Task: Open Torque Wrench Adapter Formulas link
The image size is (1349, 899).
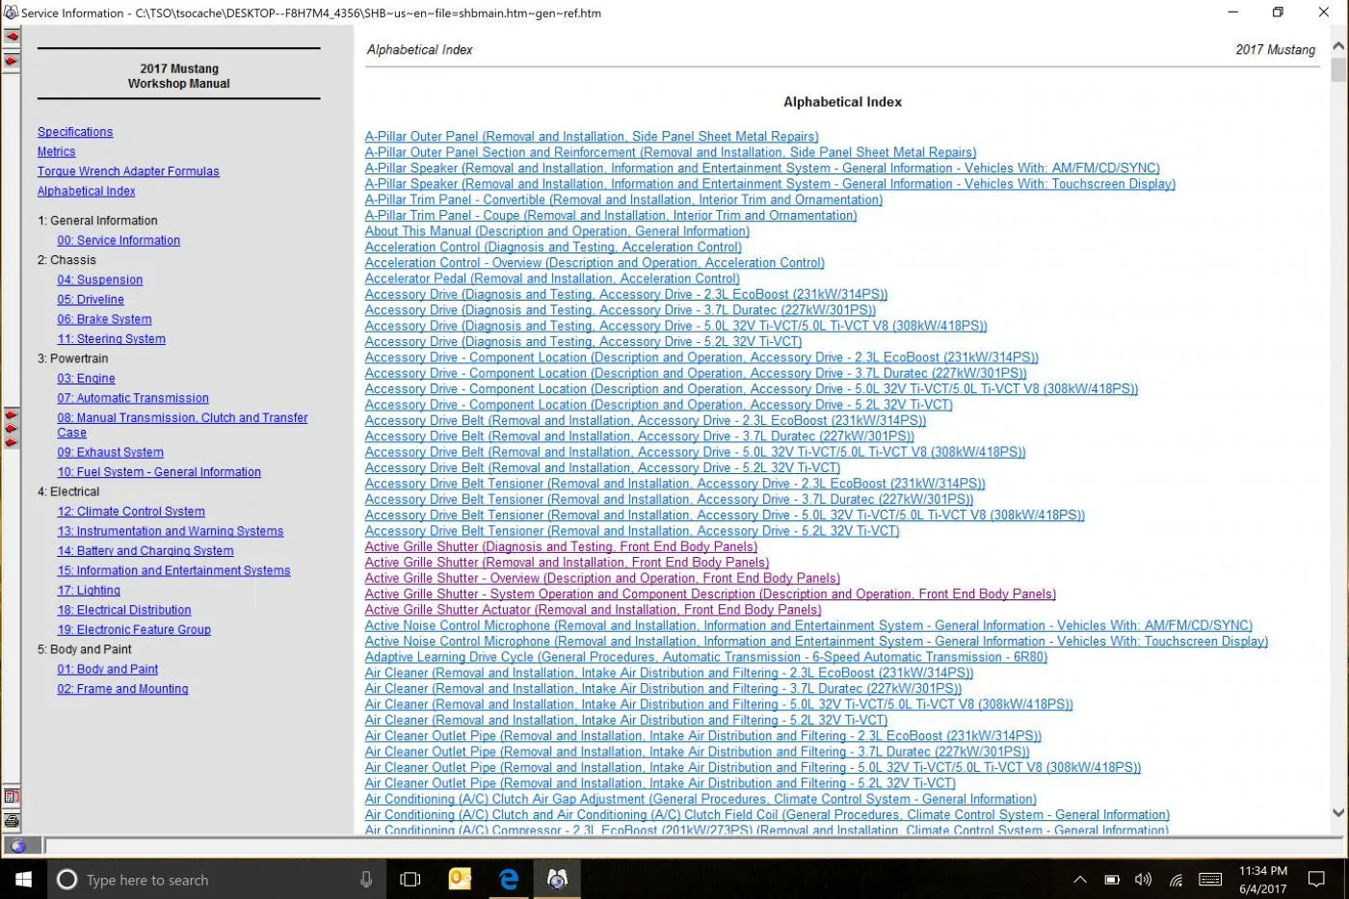Action: tap(128, 172)
